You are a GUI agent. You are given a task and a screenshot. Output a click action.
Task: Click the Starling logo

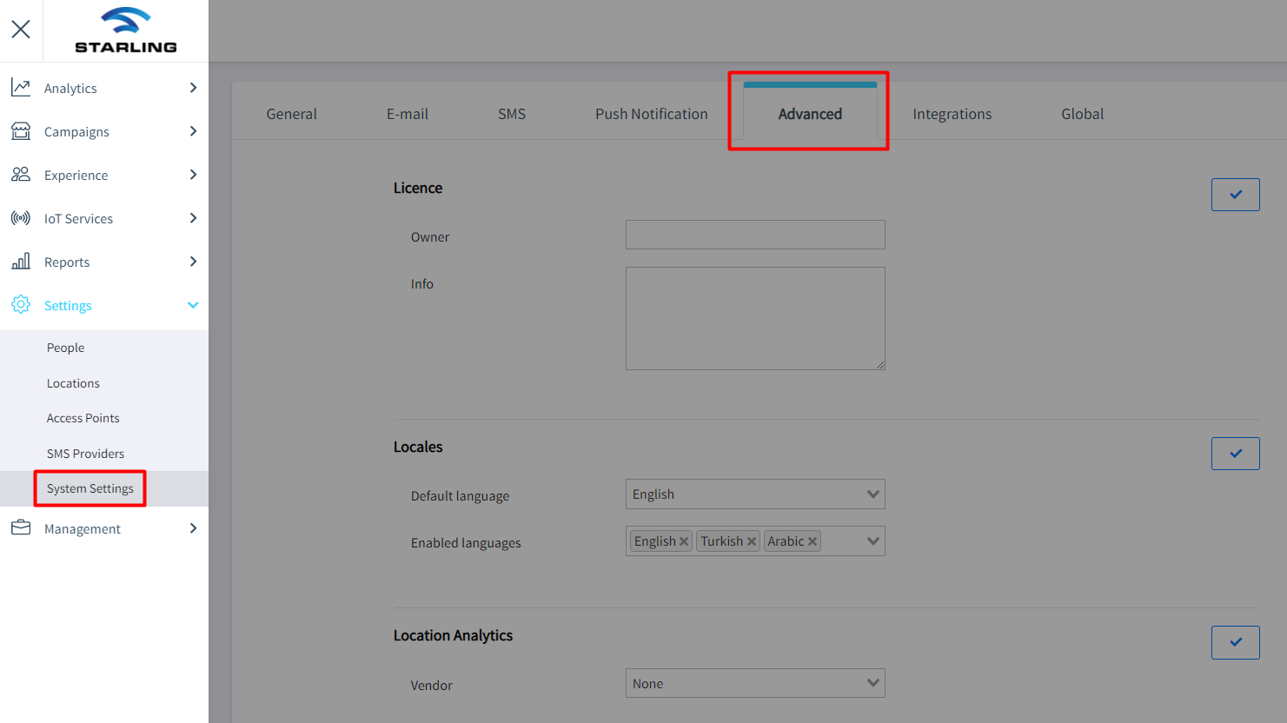124,29
